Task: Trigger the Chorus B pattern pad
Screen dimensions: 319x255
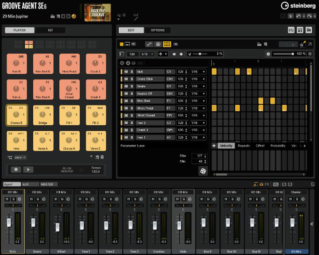Action: (17, 115)
